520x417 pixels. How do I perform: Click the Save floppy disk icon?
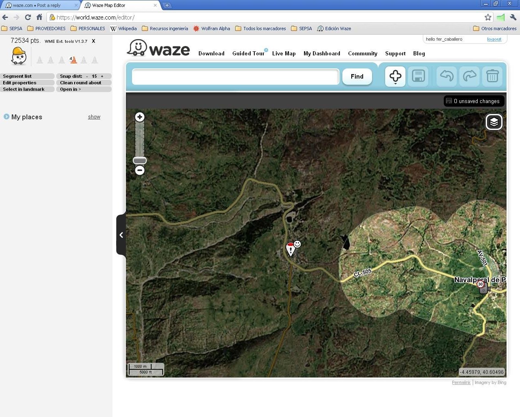[x=418, y=76]
